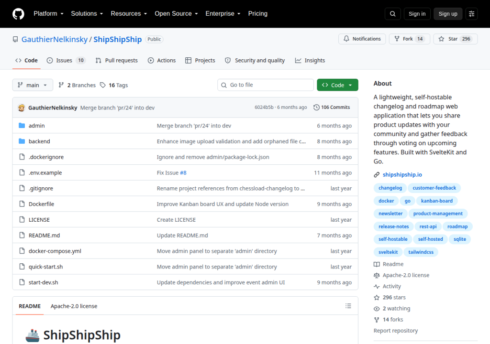Screen dimensions: 490x344
Task: Fork the repository with the Fork button
Action: tap(410, 39)
